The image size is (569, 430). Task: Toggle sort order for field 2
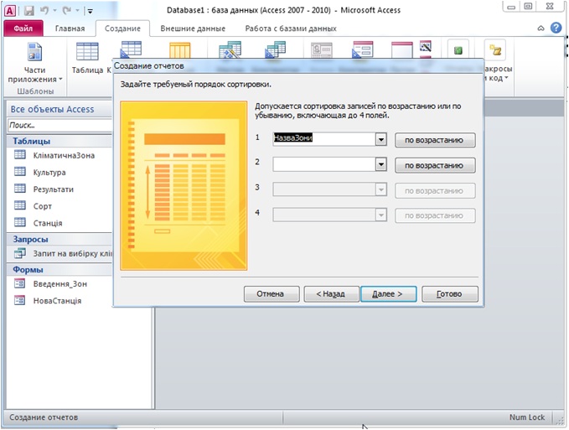pyautogui.click(x=435, y=166)
